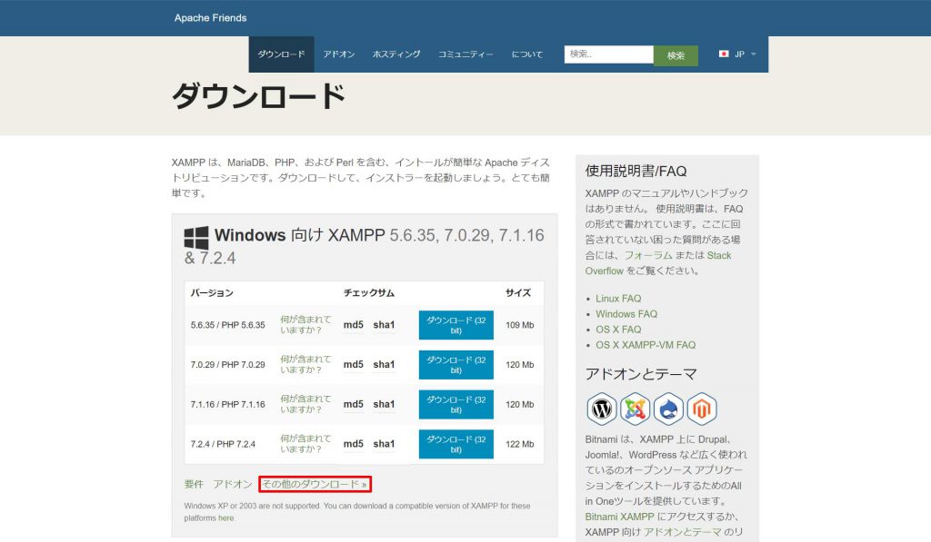The width and height of the screenshot is (931, 542).
Task: Focus the 検索 search input field
Action: pos(608,54)
